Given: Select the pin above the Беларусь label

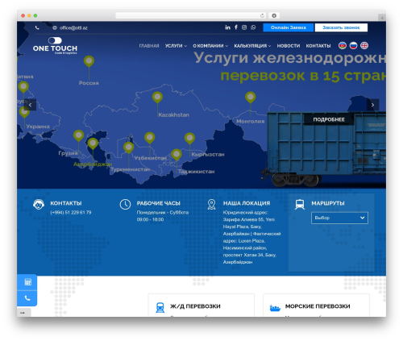Looking at the screenshot, I should (23, 87).
